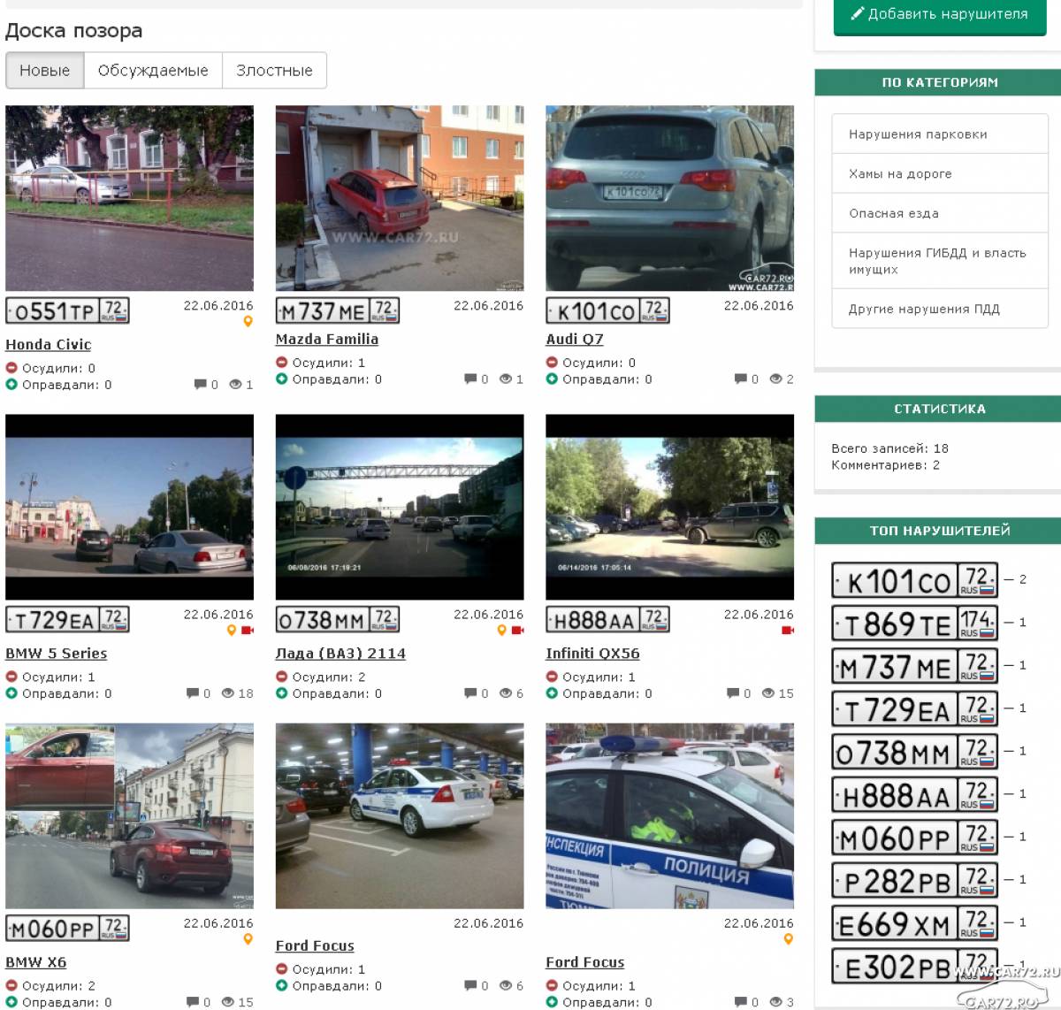Click the Осудили icon on Infiniti QX56 card
Screen dimensions: 1061x1010
552,677
